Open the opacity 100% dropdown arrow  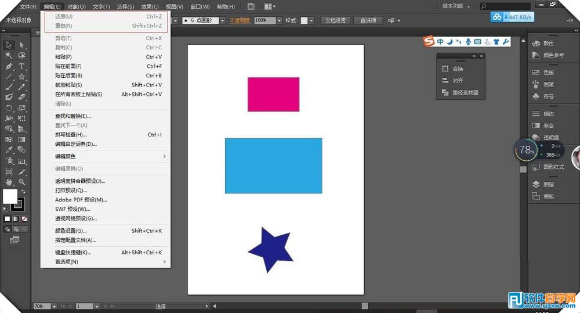(280, 21)
